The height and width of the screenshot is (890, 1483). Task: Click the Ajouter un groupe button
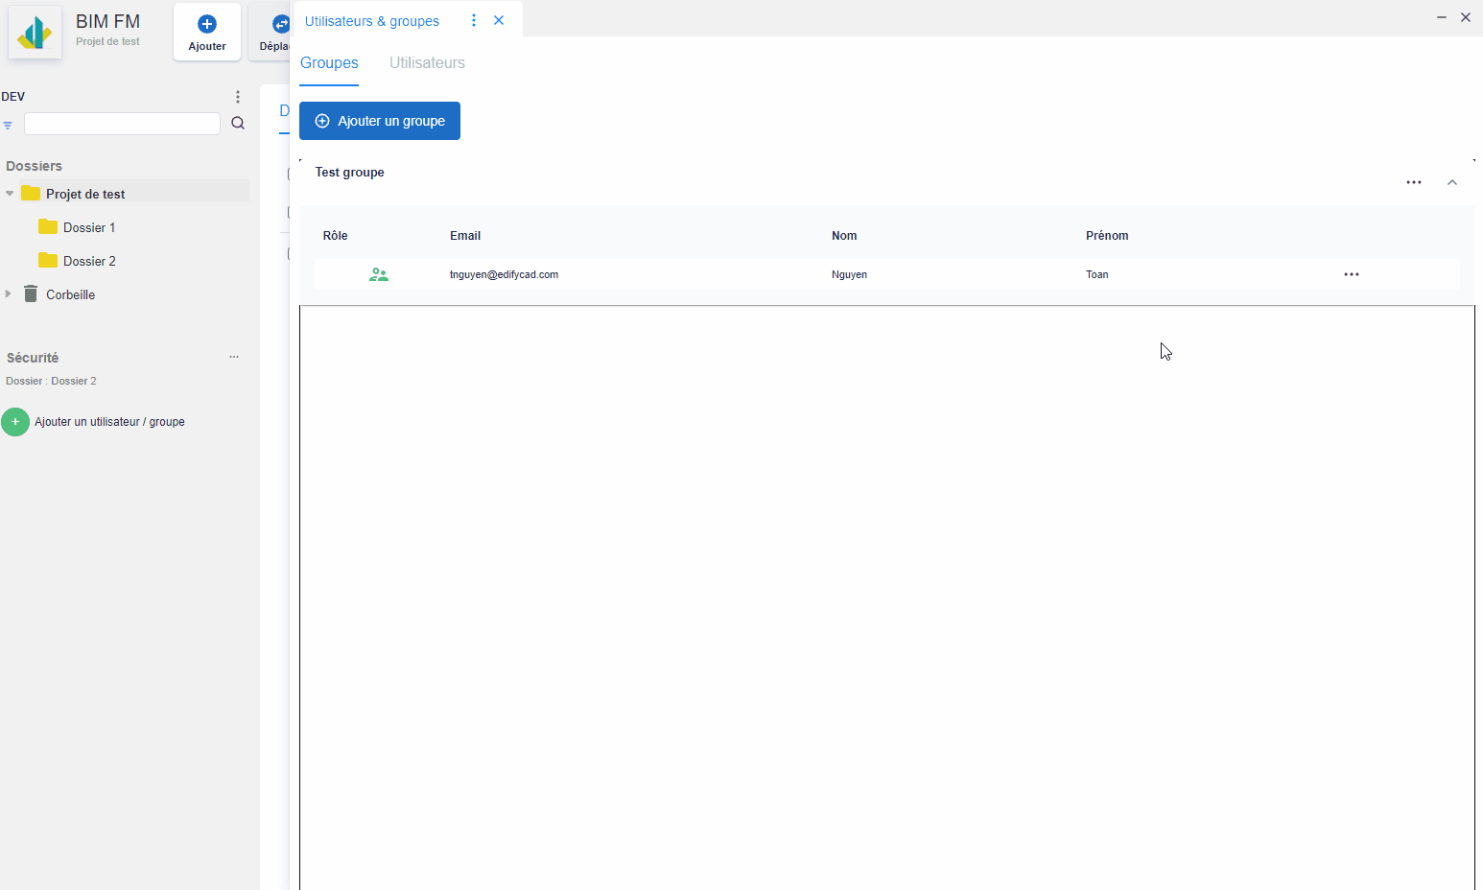point(380,121)
